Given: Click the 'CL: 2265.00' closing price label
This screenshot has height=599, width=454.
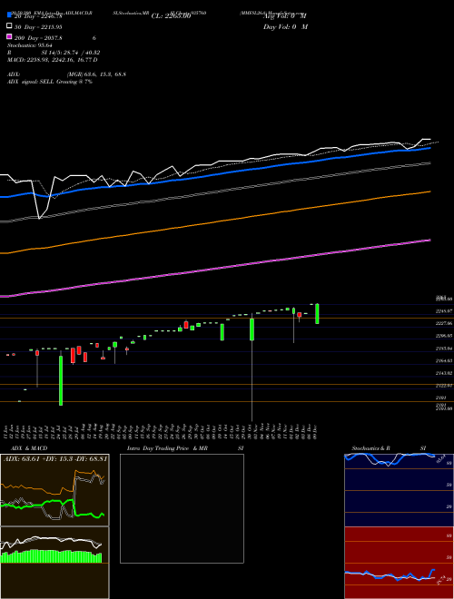Looking at the screenshot, I should [x=171, y=16].
